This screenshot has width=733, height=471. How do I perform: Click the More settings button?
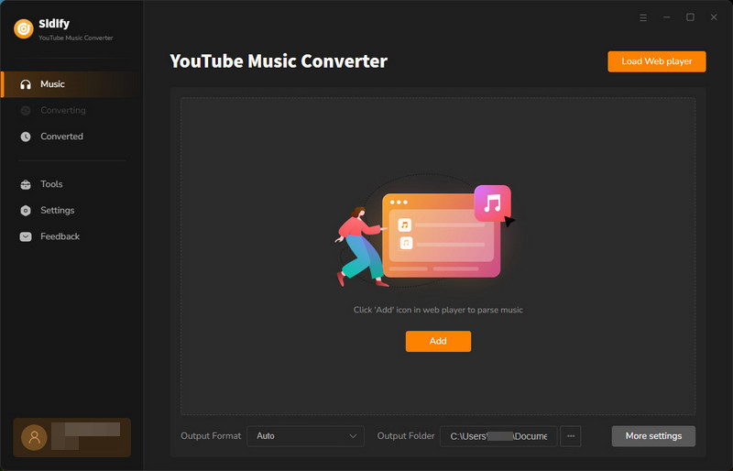pos(653,436)
